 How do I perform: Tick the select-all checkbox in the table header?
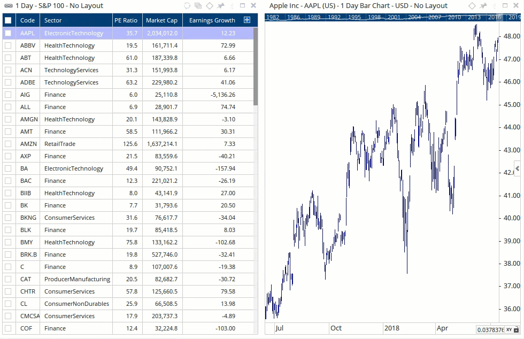pos(8,20)
